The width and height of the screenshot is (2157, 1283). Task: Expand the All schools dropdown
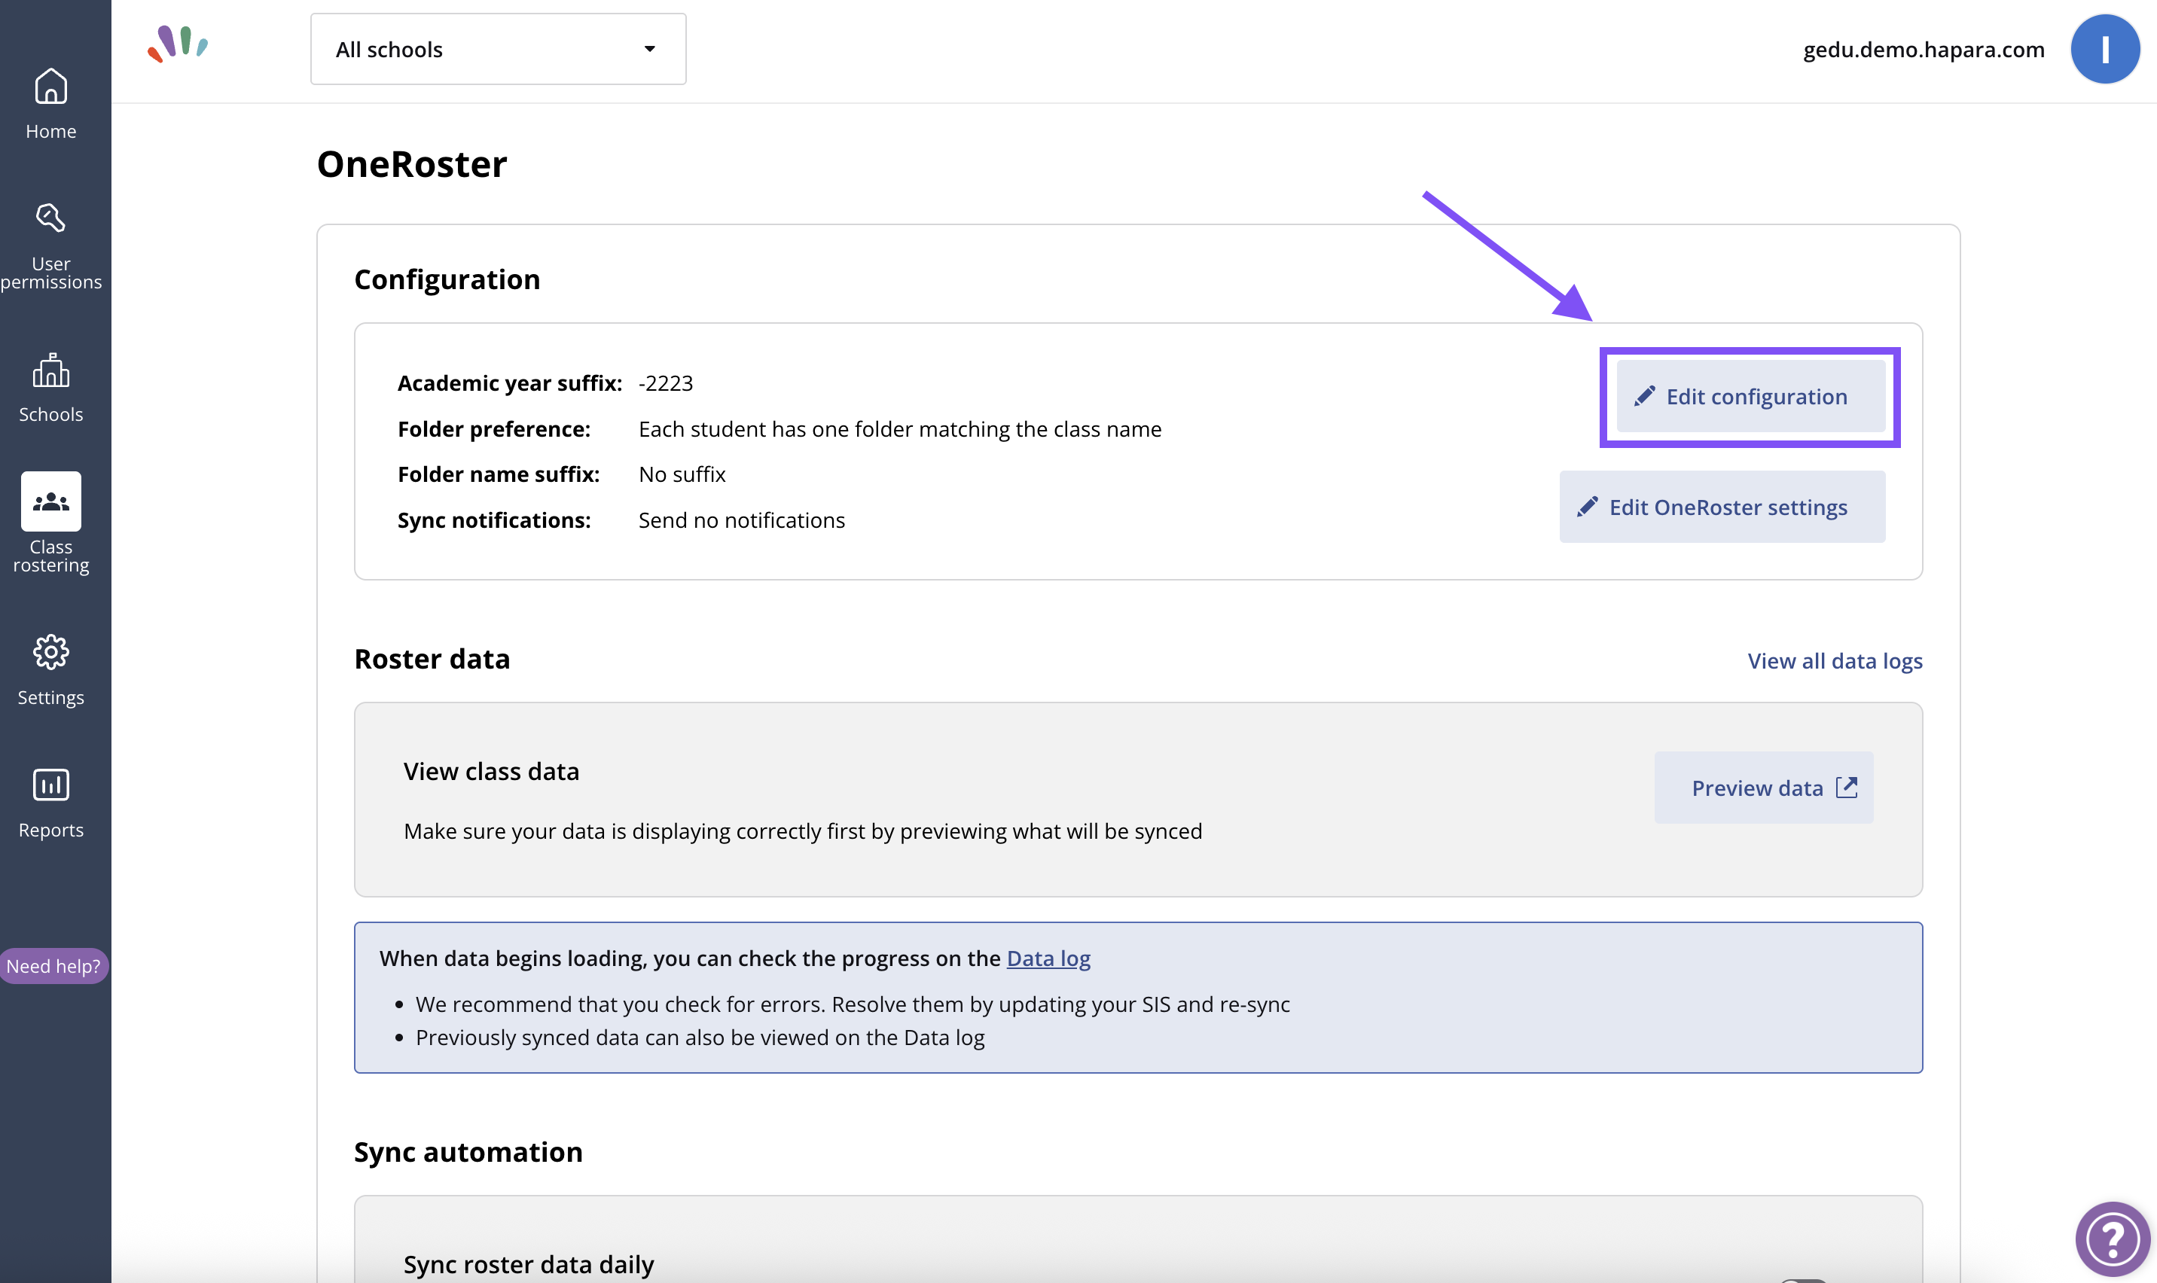tap(498, 49)
